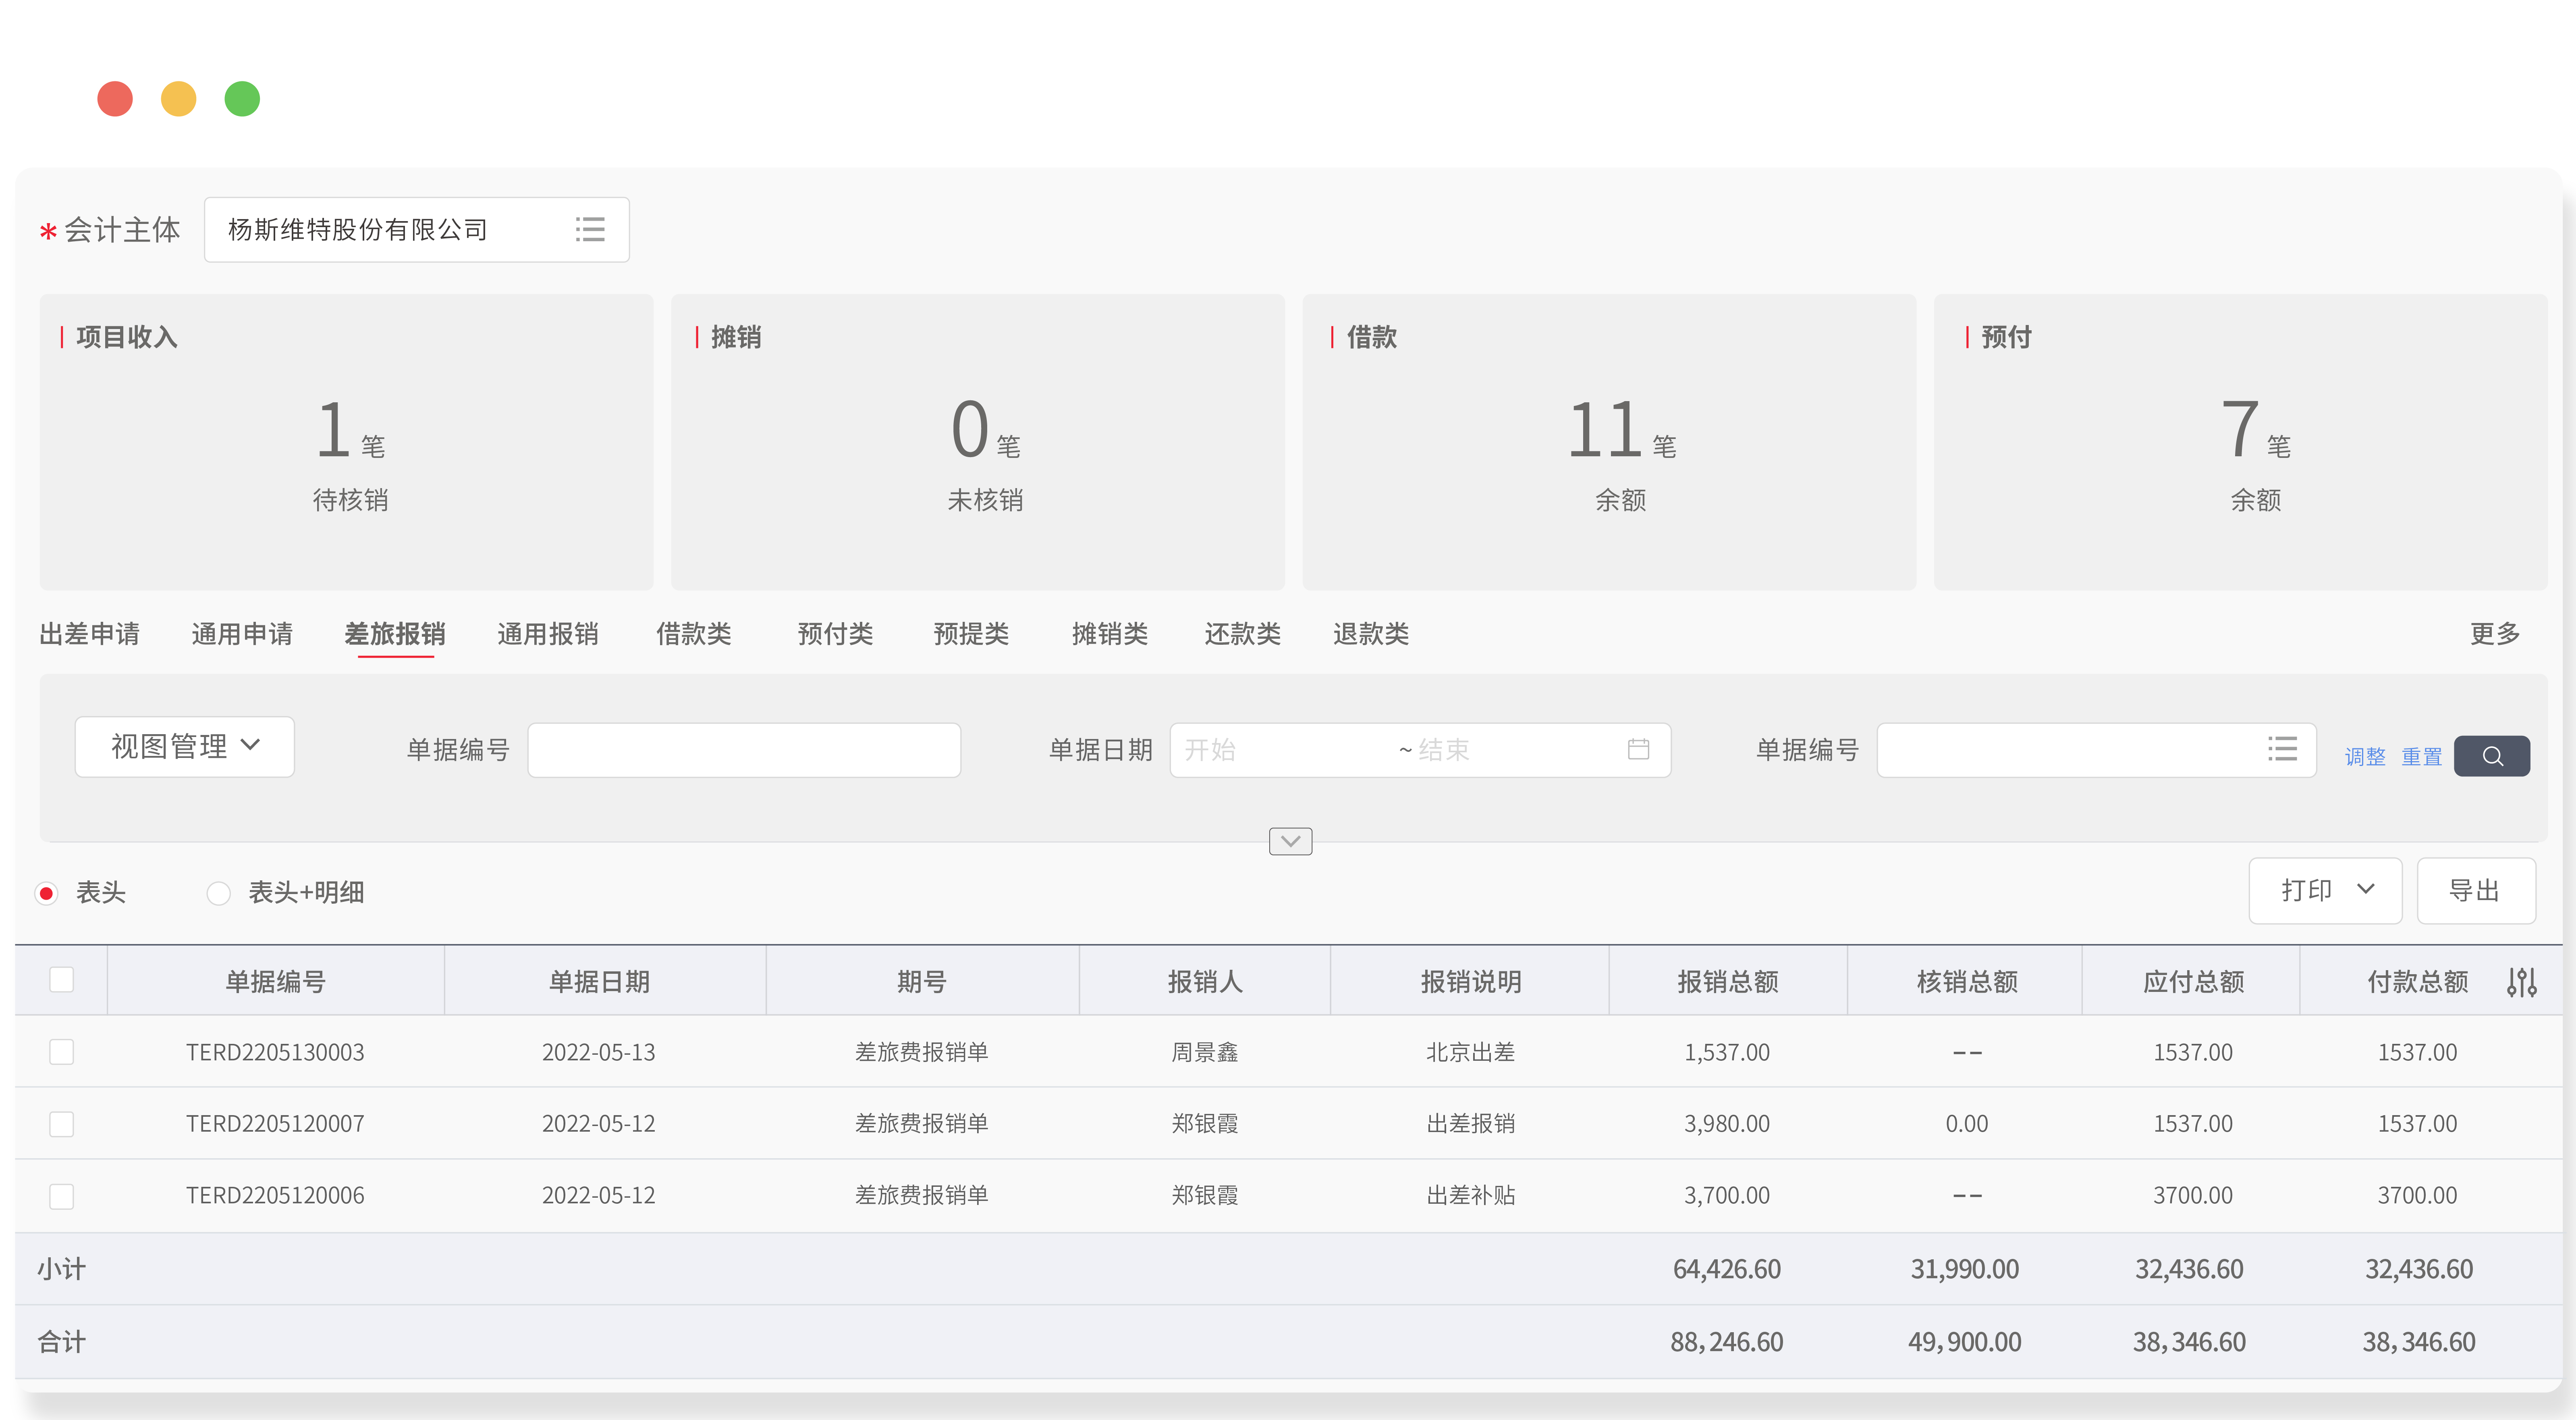
Task: Open the 通用报销 tab
Action: pyautogui.click(x=547, y=633)
